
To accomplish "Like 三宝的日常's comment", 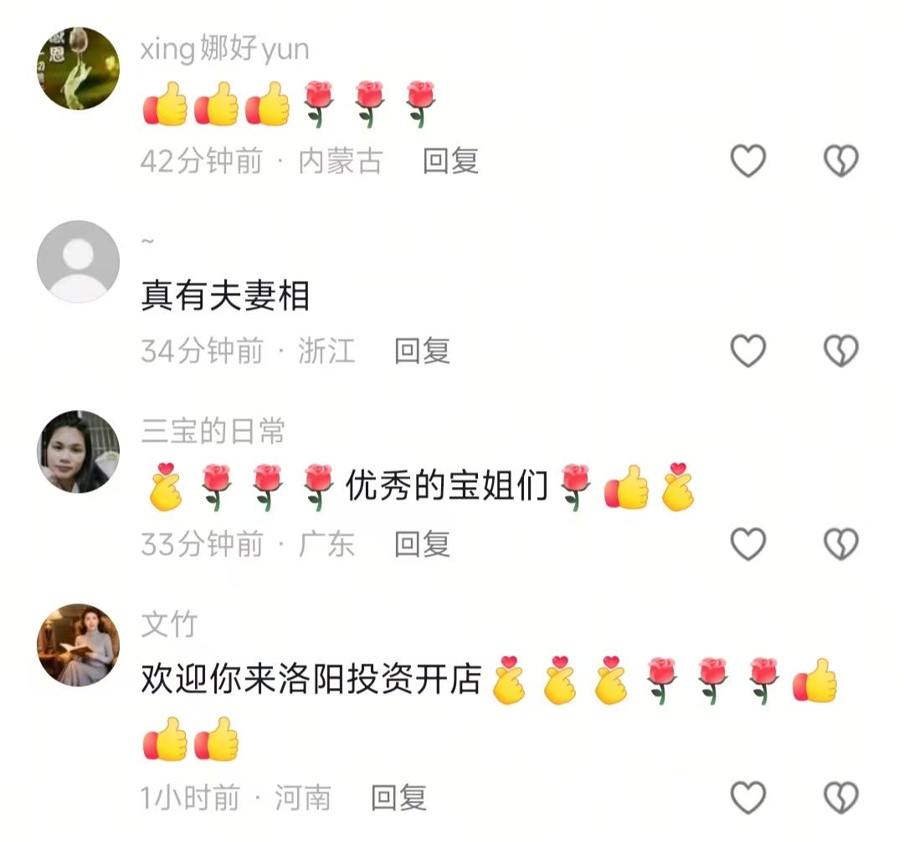I will tap(747, 544).
